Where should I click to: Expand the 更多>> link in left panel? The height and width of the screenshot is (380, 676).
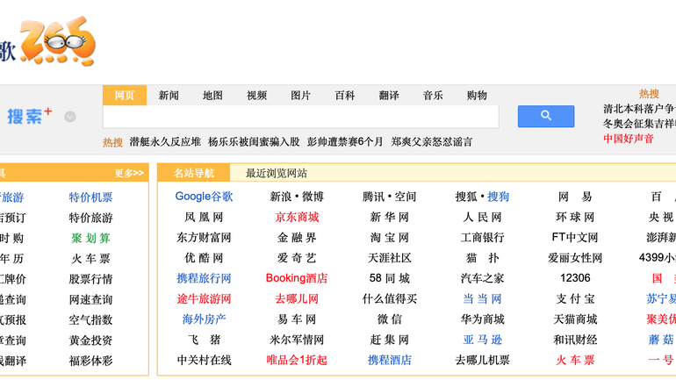129,173
